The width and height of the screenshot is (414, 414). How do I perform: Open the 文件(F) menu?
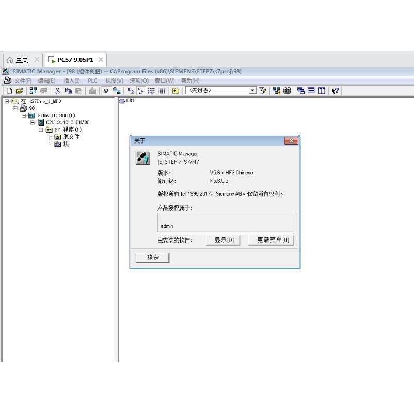point(23,81)
